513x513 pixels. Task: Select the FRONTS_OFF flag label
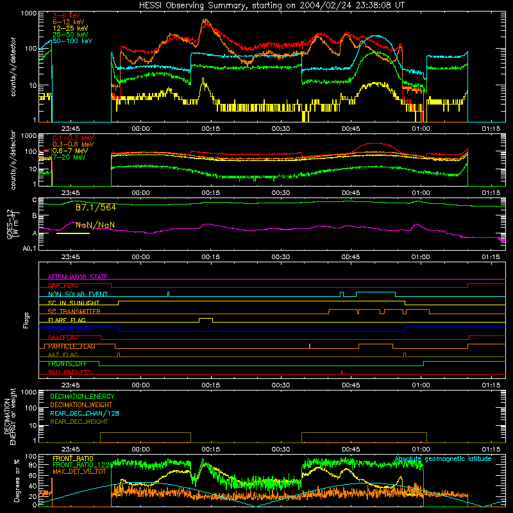pos(67,364)
